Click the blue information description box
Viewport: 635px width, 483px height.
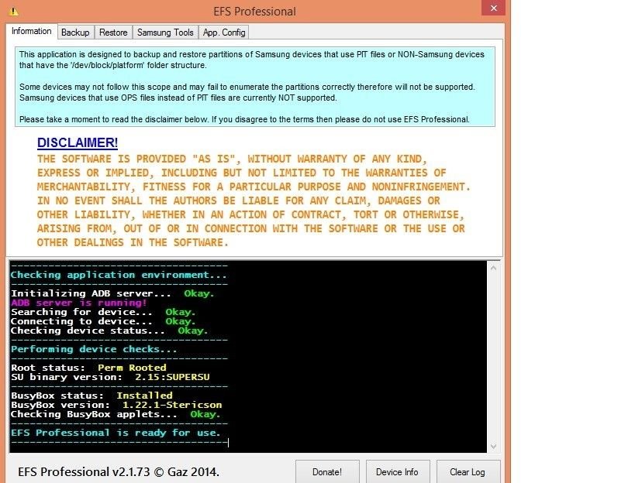coord(255,87)
